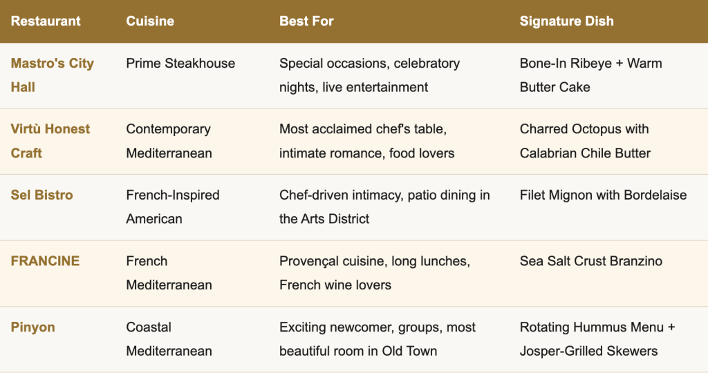Click the Prime Steakhouse cuisine cell
Viewport: 708px width, 373px height.
coord(180,64)
